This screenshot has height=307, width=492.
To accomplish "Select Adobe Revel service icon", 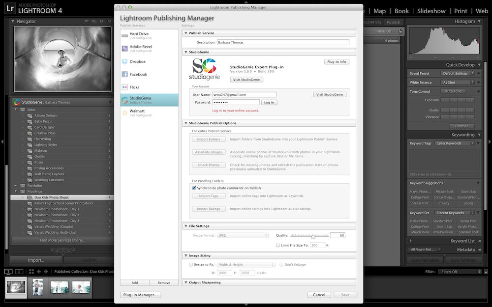I will (124, 48).
